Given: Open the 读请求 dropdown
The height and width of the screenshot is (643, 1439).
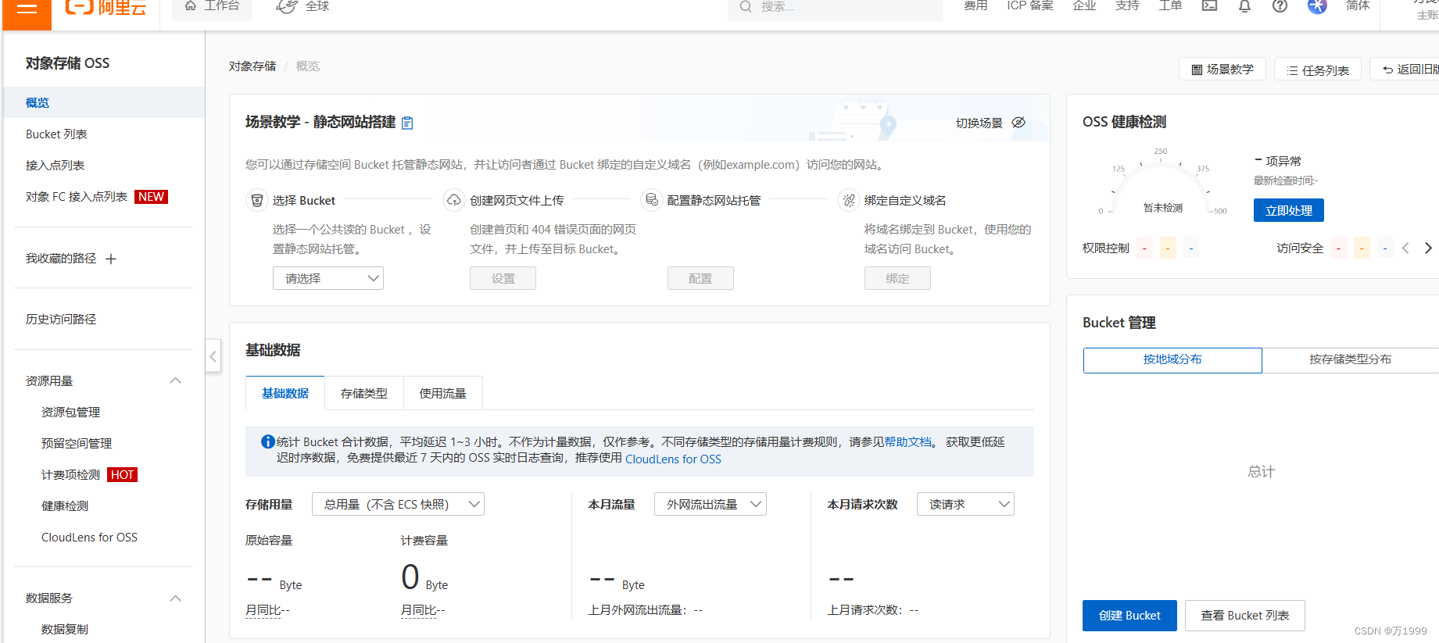Looking at the screenshot, I should (x=965, y=504).
